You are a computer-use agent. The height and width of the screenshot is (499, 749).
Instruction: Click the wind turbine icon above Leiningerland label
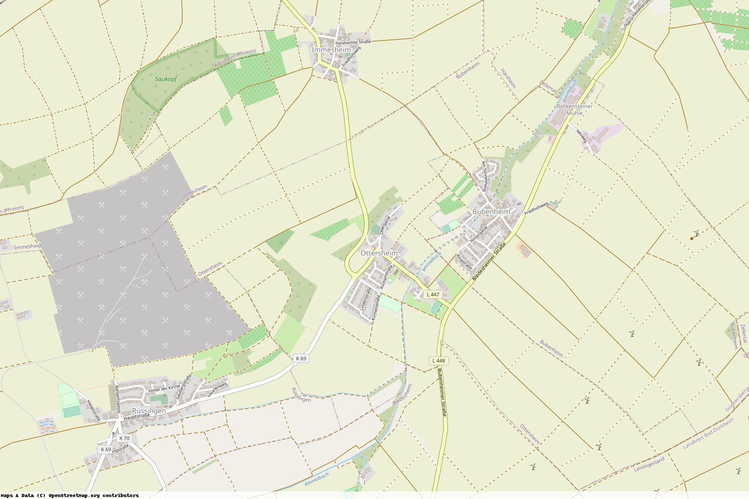coord(599,447)
